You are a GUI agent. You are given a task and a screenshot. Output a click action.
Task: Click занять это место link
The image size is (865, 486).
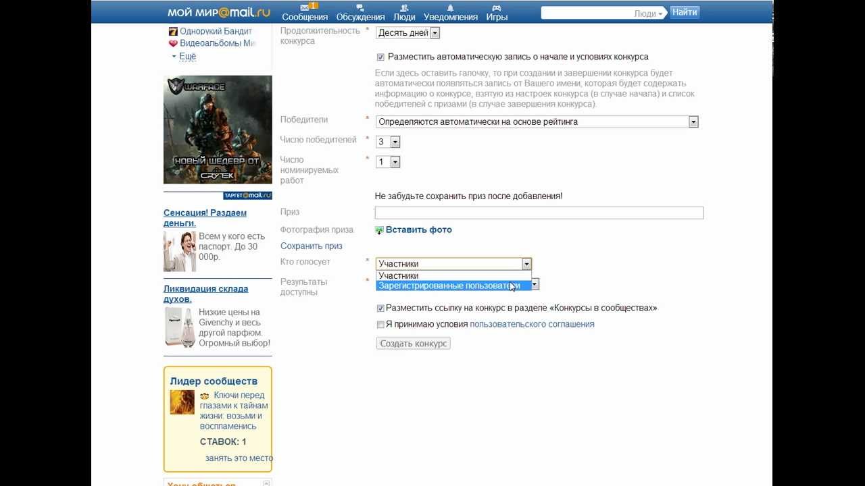click(x=239, y=458)
